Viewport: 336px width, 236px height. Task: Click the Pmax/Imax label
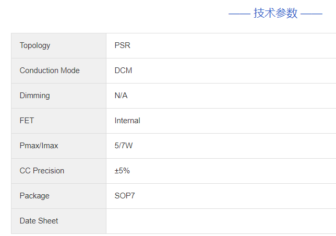click(39, 146)
